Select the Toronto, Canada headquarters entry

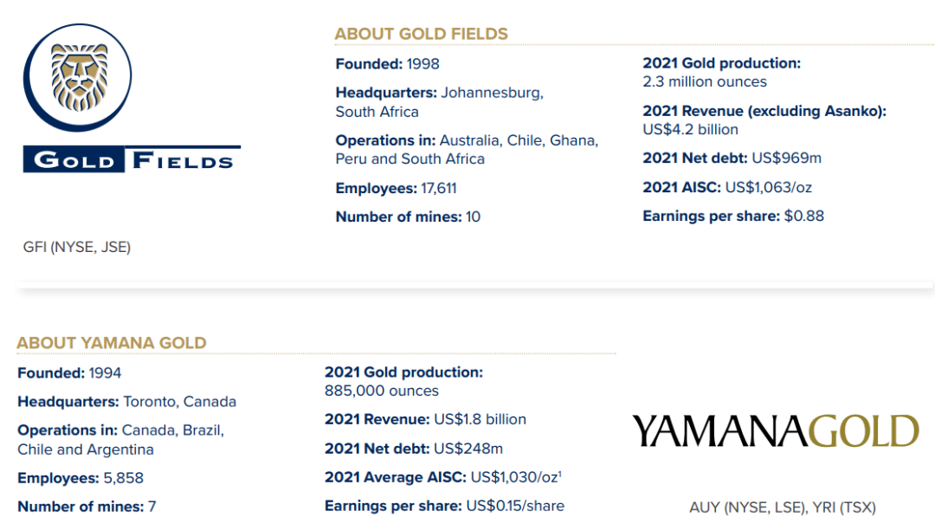(x=127, y=402)
